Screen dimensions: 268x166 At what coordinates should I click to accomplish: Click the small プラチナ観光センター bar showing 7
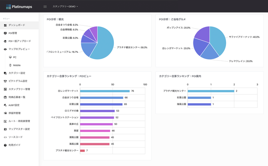click(x=82, y=151)
